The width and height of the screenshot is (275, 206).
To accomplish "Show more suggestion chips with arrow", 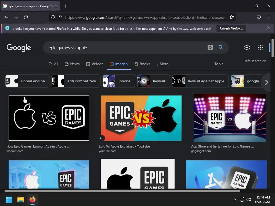I will (x=267, y=82).
